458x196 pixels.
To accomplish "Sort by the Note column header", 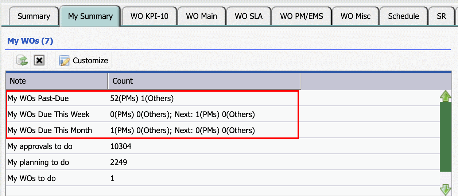I will pyautogui.click(x=57, y=81).
